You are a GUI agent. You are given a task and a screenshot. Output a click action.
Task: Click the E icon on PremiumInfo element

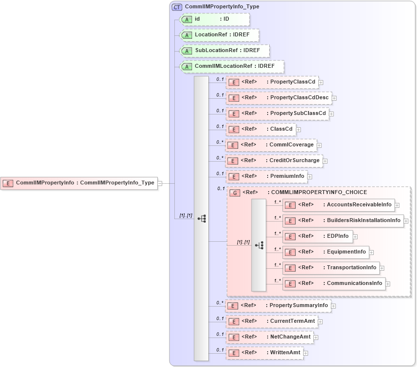click(233, 176)
